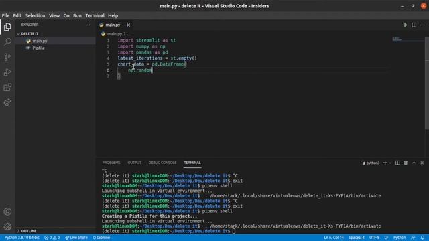Open the Explorer view in activity bar

click(7, 27)
